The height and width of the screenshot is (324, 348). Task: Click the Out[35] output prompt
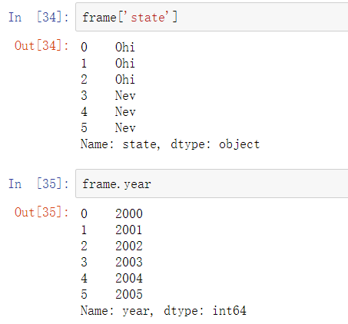[41, 212]
